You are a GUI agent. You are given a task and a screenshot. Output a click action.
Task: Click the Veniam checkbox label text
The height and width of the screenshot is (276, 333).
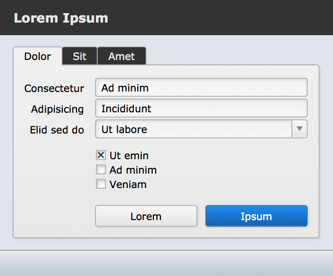point(128,184)
